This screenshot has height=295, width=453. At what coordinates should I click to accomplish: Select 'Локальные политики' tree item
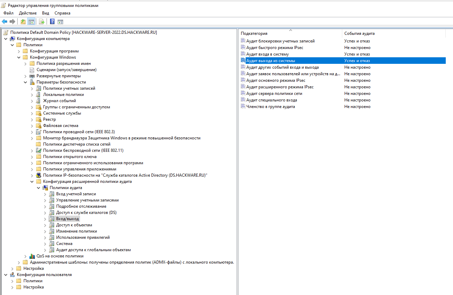pos(63,95)
